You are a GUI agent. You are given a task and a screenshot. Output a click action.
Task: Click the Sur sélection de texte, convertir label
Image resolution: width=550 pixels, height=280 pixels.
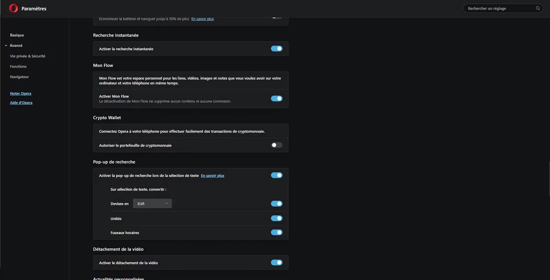coord(138,189)
